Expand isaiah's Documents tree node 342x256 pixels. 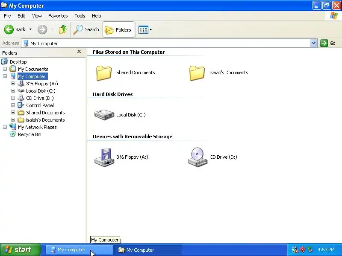[x=13, y=120]
